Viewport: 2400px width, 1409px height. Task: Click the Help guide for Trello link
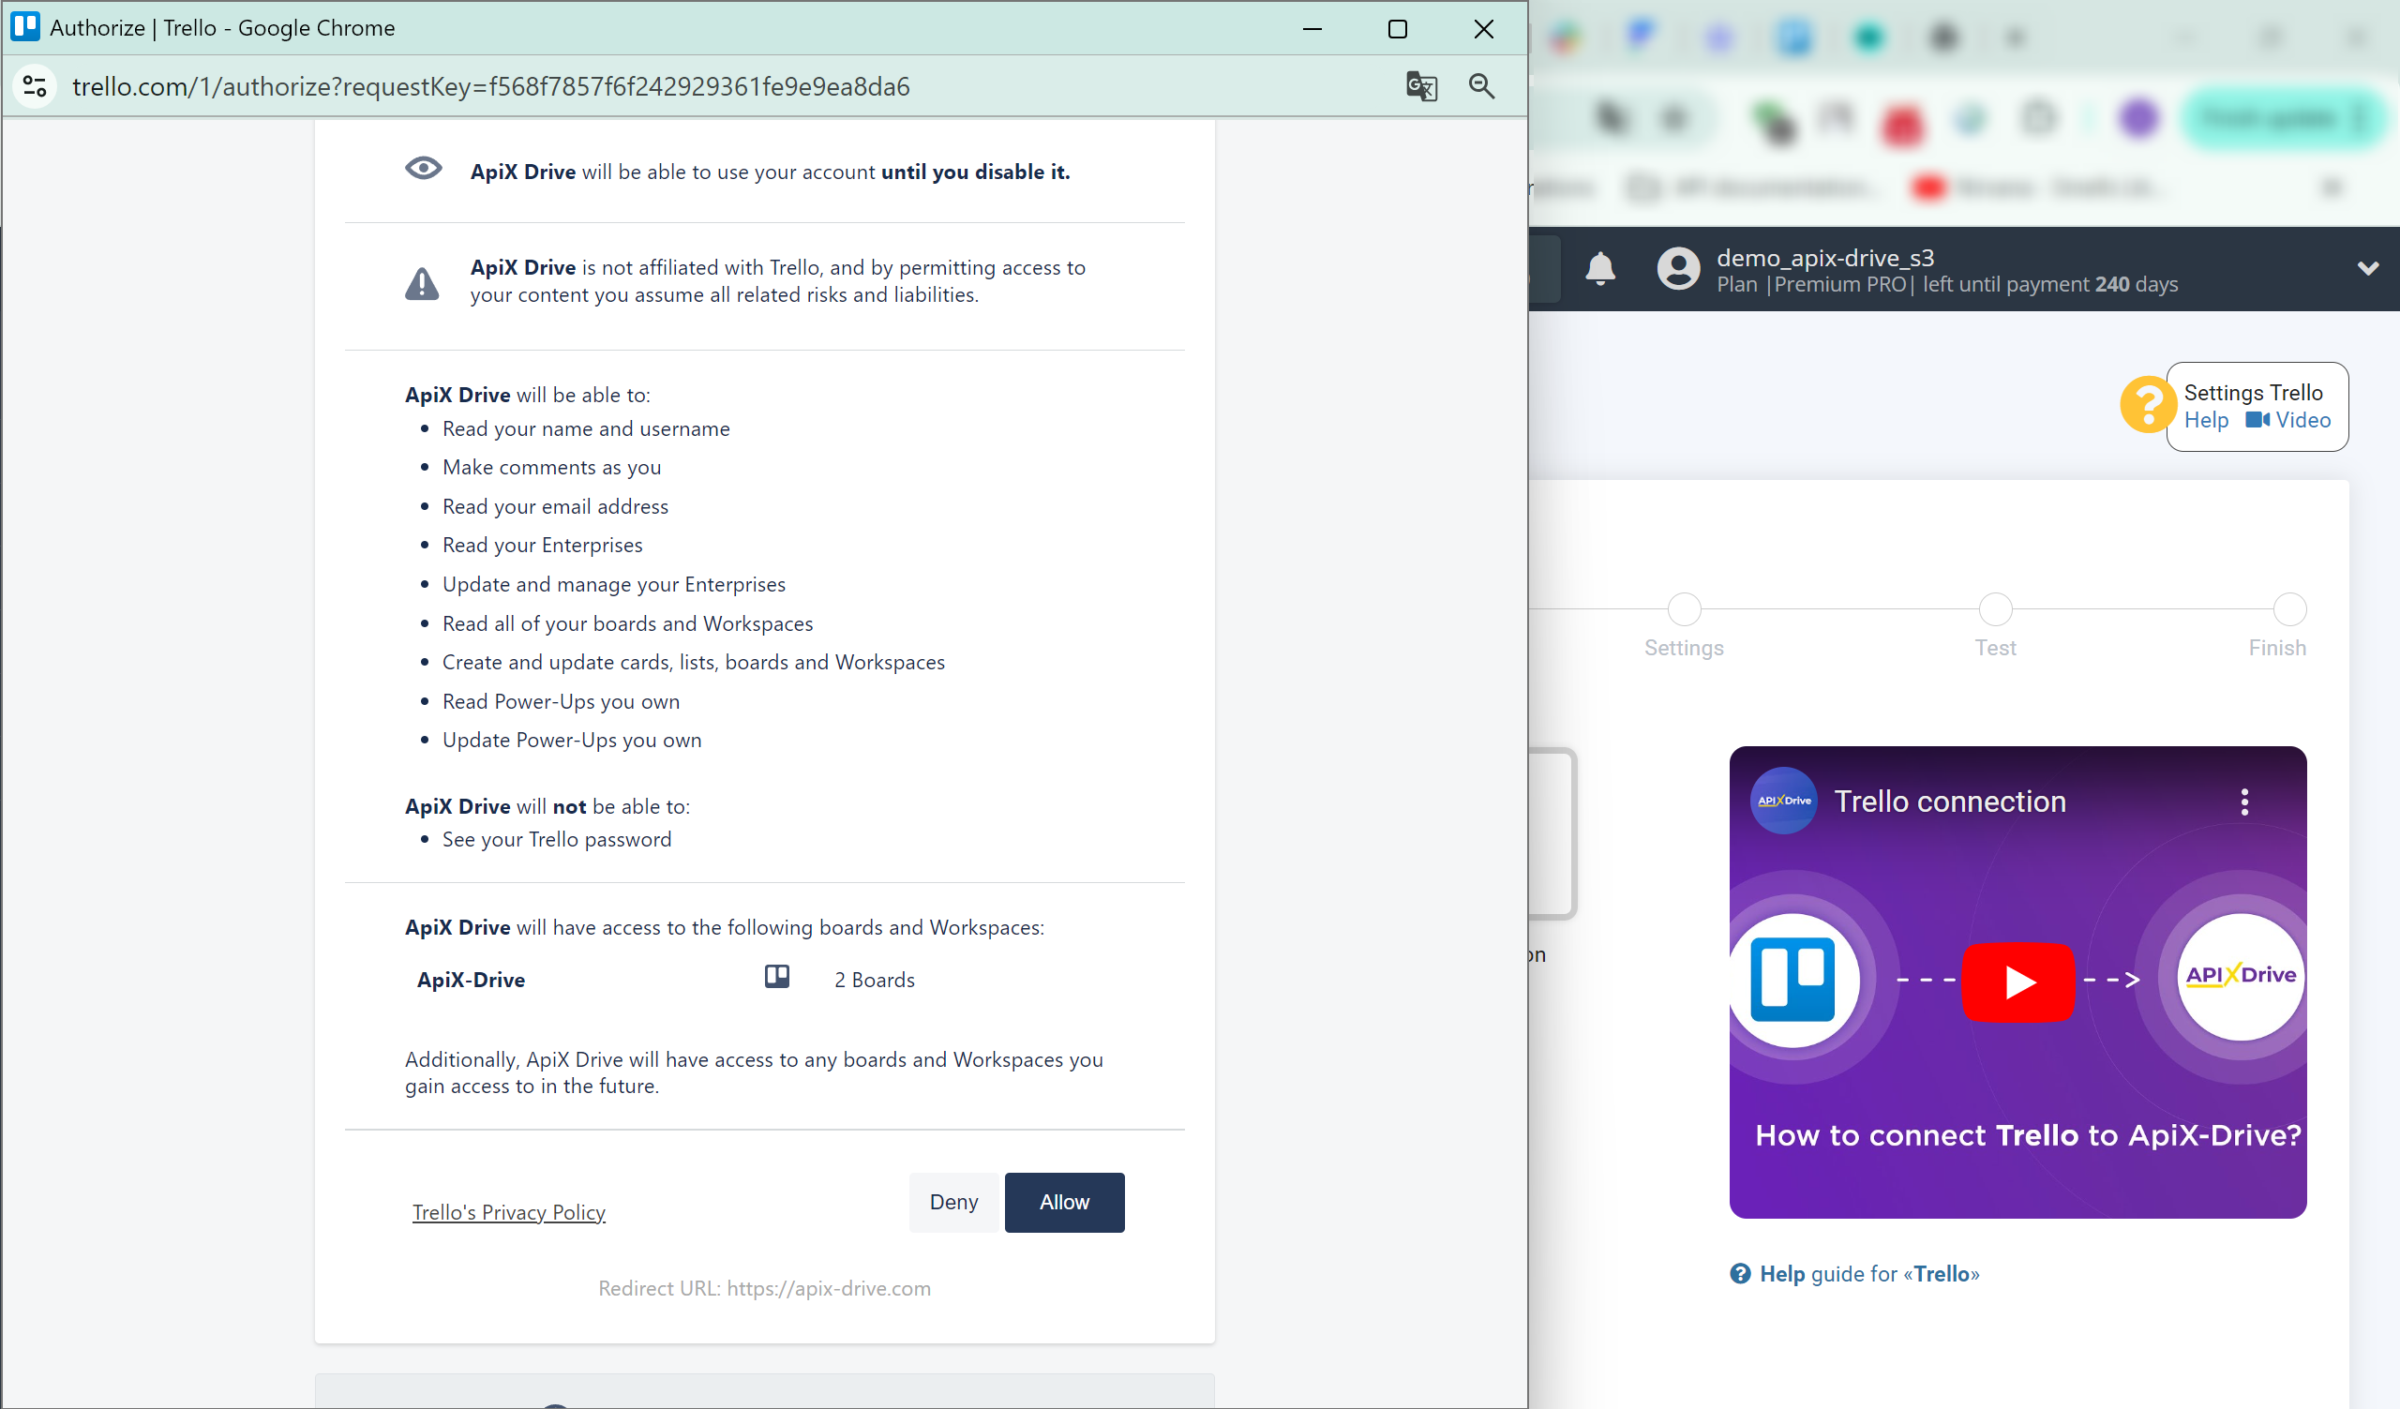(x=1858, y=1271)
